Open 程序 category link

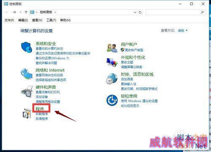click(40, 109)
